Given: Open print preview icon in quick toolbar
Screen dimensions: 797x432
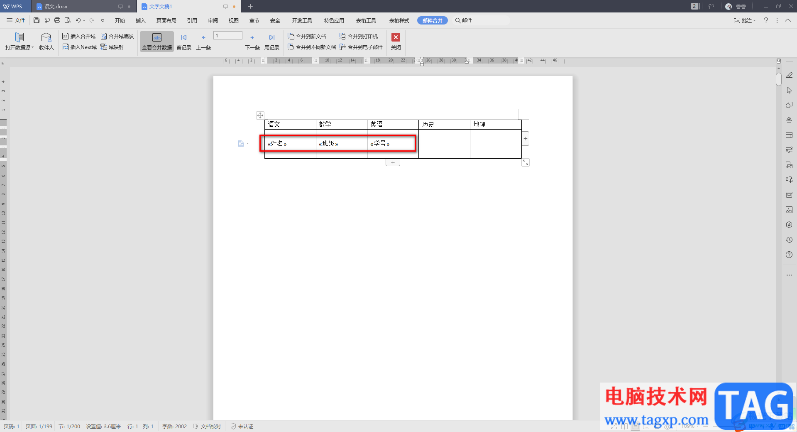Looking at the screenshot, I should click(x=68, y=20).
